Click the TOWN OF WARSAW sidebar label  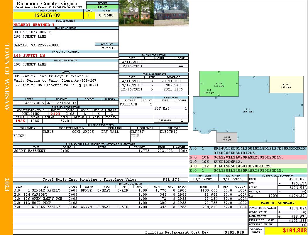[7, 77]
